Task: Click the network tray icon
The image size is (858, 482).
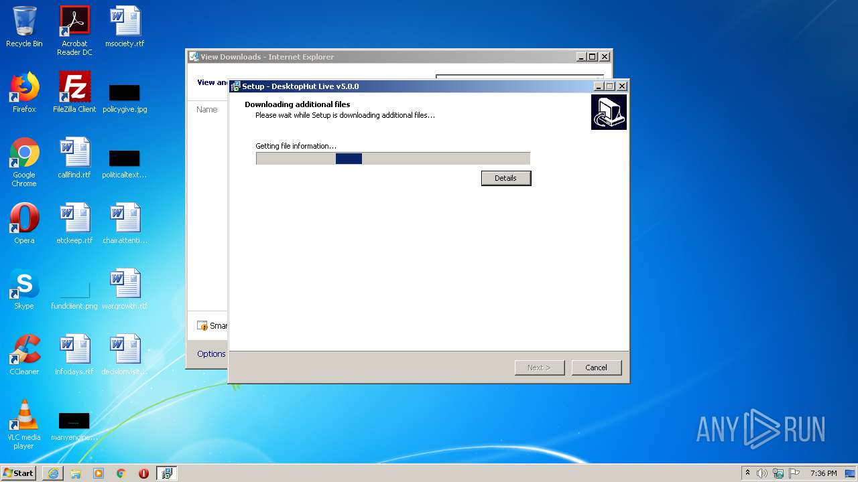Action: pyautogui.click(x=778, y=473)
